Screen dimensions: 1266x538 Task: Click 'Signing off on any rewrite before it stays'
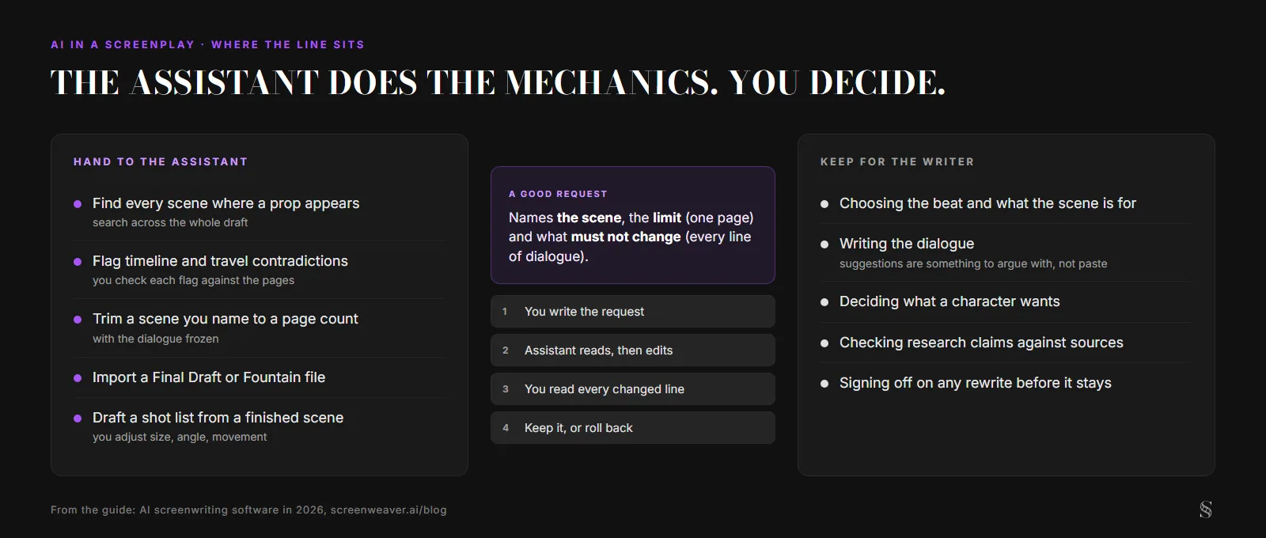pos(976,383)
